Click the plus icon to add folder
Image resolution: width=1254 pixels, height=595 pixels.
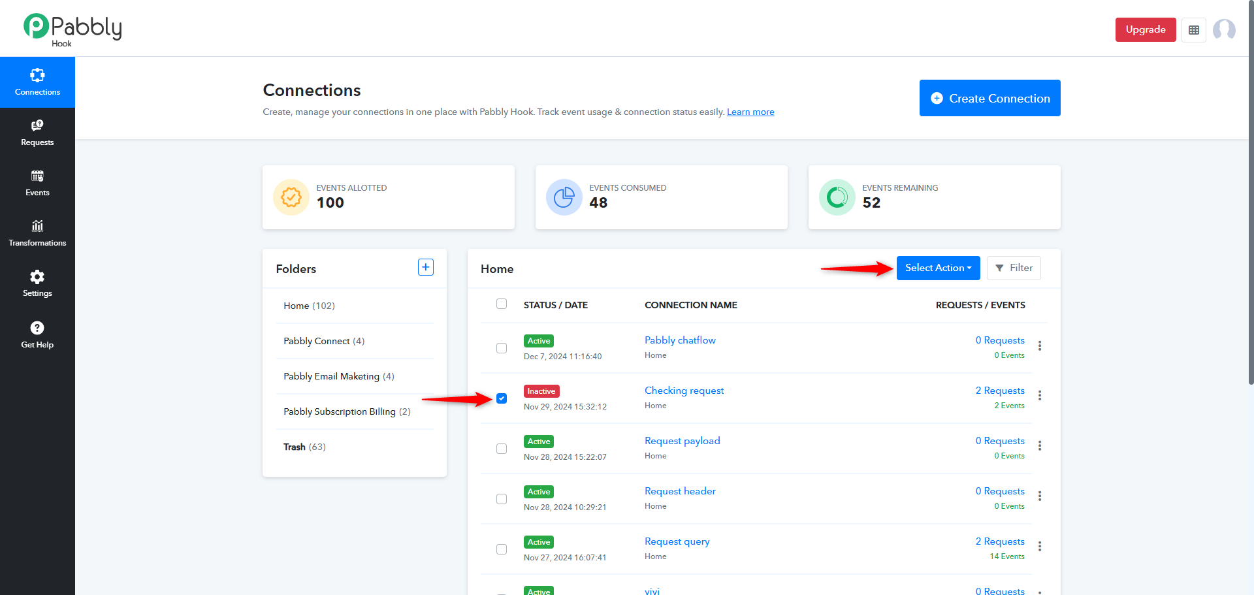426,267
